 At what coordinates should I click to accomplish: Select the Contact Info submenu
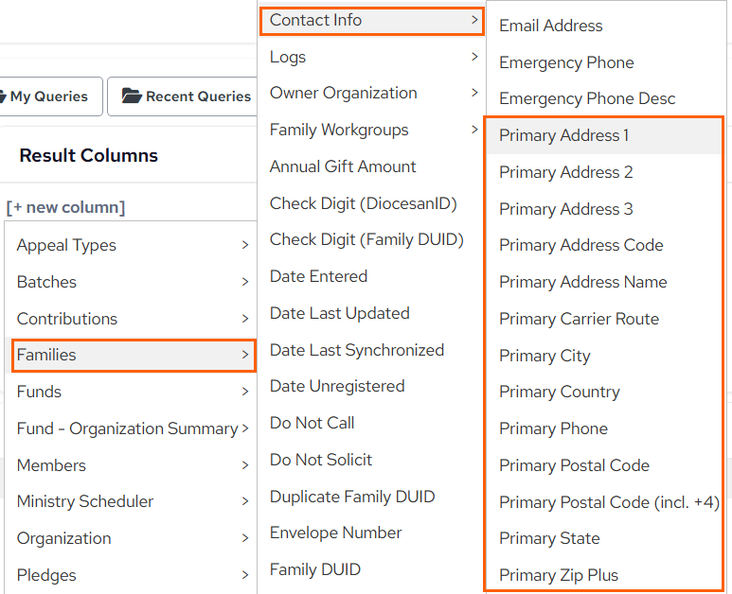click(x=371, y=21)
